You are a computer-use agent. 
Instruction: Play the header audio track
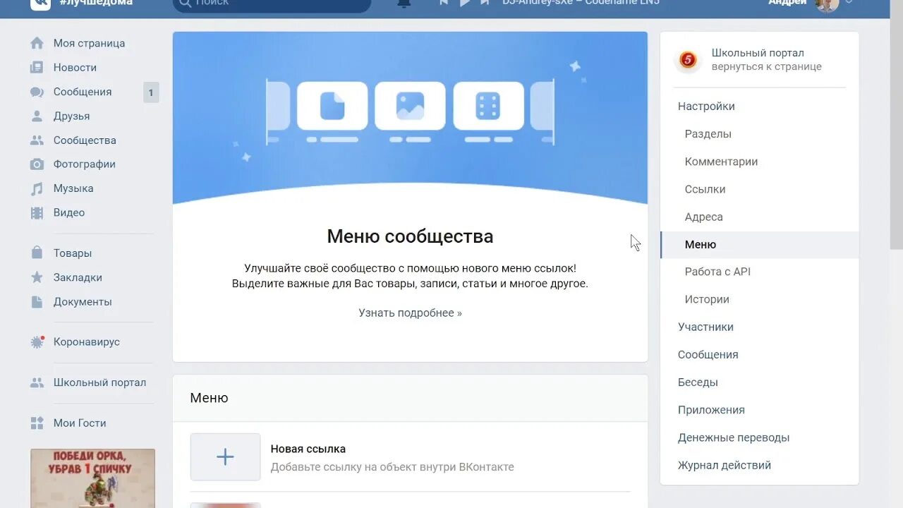point(464,3)
